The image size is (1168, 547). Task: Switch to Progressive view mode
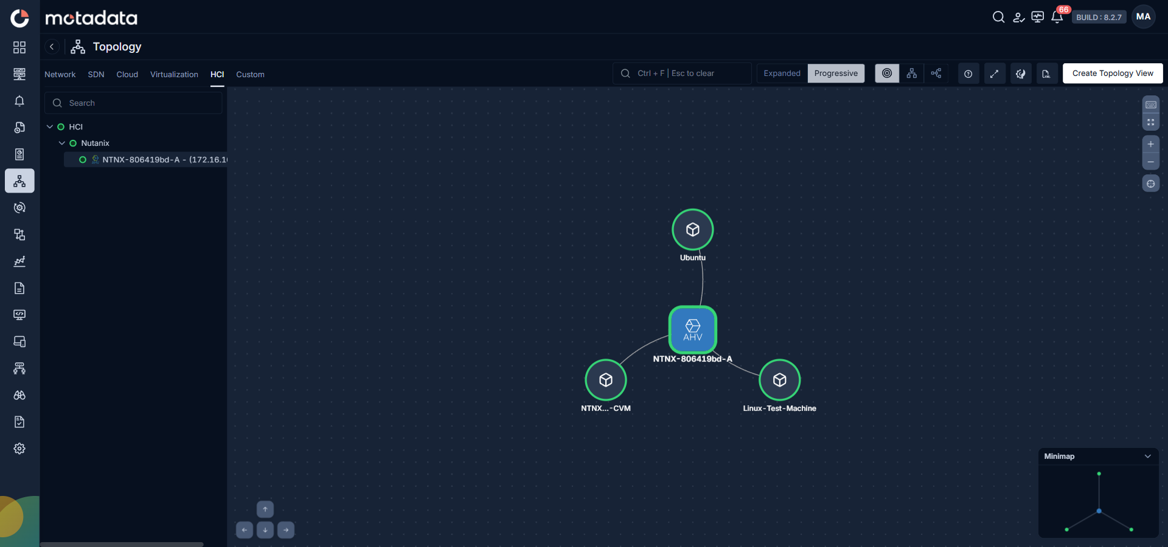click(x=836, y=74)
